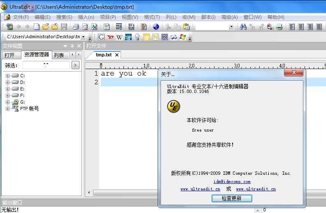Open the 文件(F) menu
The width and height of the screenshot is (326, 213).
[x=21, y=17]
